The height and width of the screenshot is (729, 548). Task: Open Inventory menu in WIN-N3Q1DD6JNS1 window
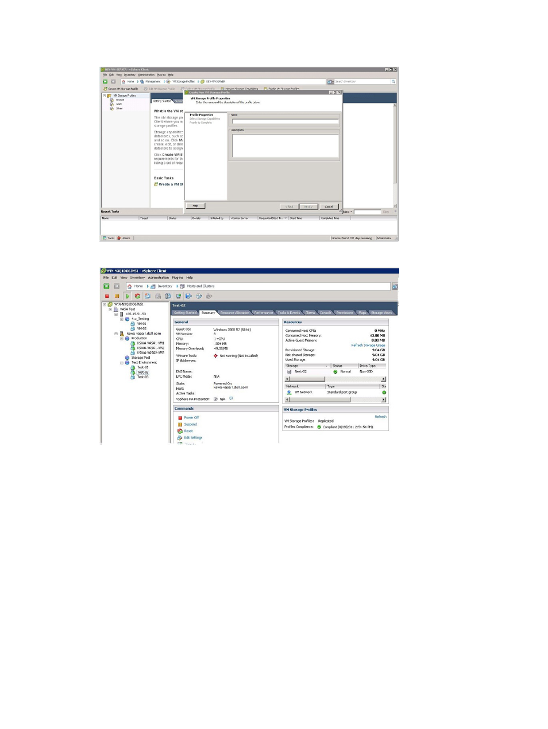[x=137, y=277]
